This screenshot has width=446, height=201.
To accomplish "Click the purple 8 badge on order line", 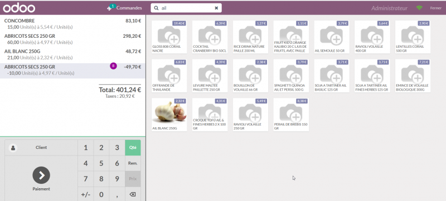I will [x=114, y=66].
